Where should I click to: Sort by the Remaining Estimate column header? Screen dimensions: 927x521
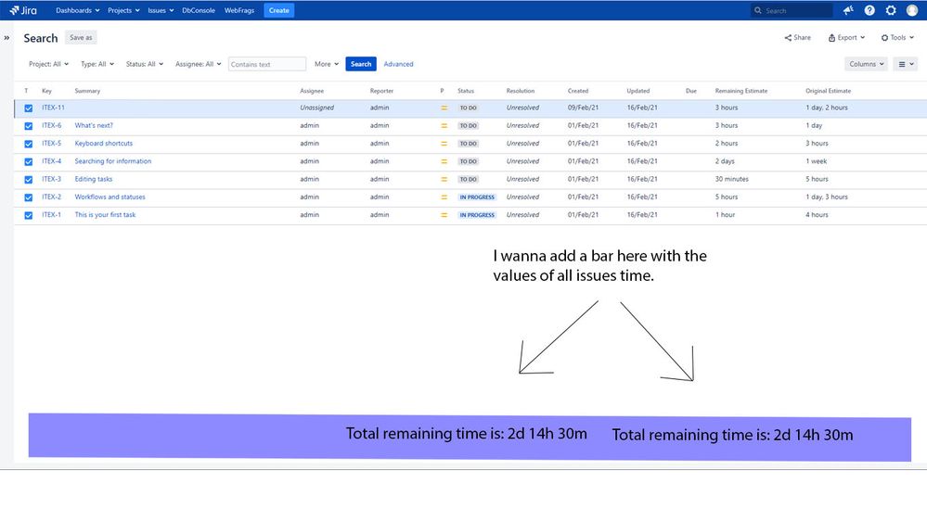[x=741, y=91]
